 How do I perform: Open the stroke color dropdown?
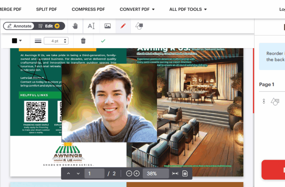coord(17,41)
